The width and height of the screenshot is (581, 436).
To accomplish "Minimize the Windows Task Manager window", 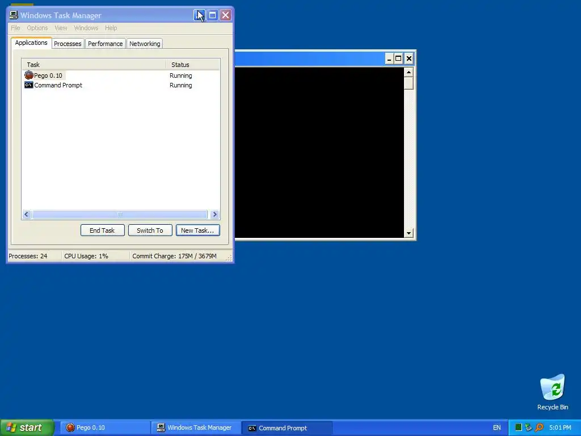I will 199,15.
